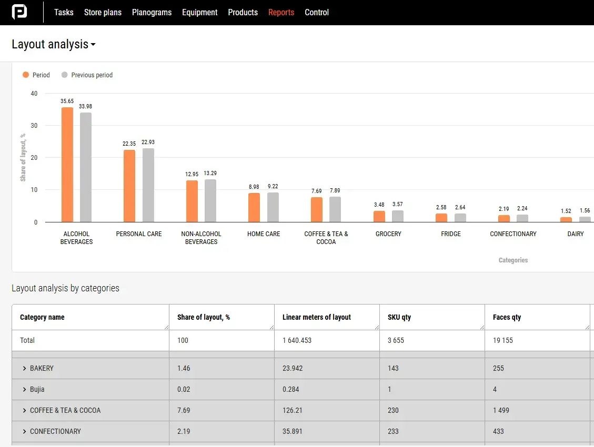Open the Products section
This screenshot has height=447, width=594.
[243, 12]
